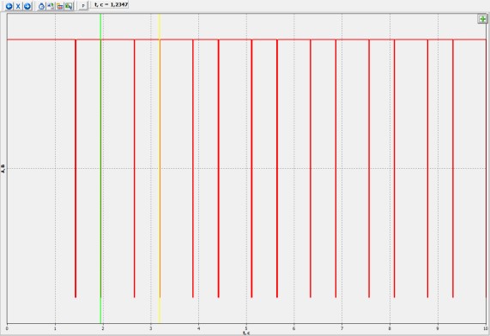Image resolution: width=490 pixels, height=336 pixels.
Task: Click the A, B vertical axis label
Action: (3, 169)
